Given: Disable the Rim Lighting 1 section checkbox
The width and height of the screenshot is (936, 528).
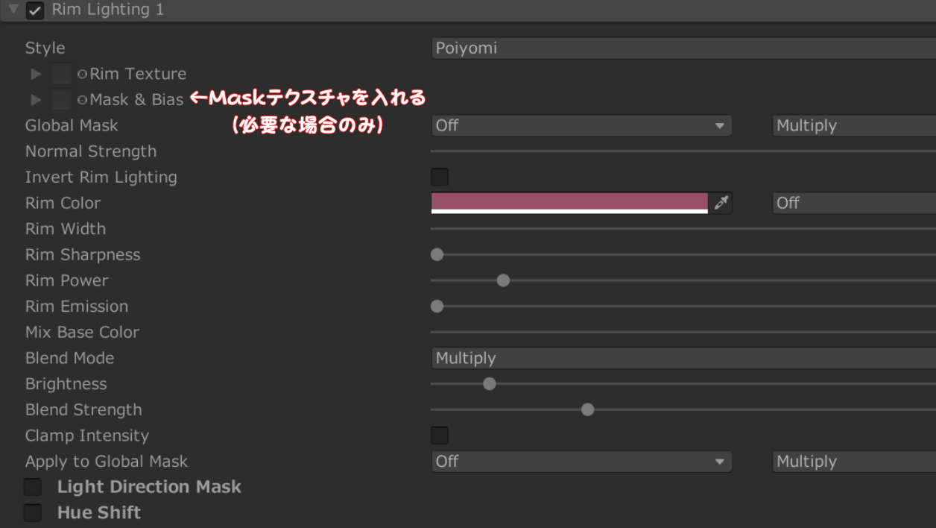Looking at the screenshot, I should click(34, 10).
